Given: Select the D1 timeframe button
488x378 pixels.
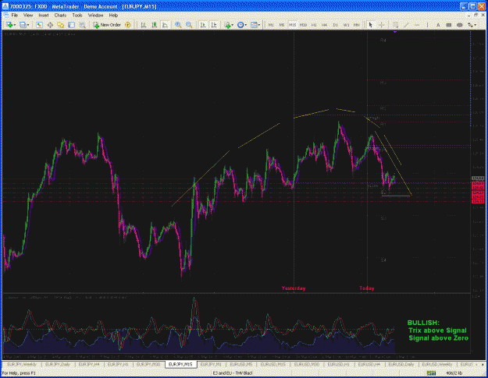Looking at the screenshot, I should point(335,25).
